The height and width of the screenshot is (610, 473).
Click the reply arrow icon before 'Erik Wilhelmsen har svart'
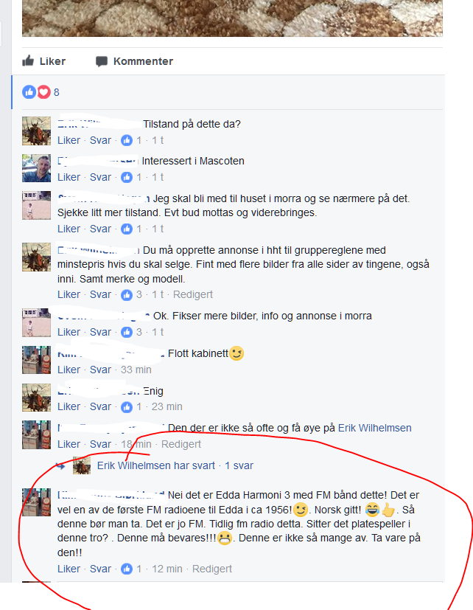(60, 465)
